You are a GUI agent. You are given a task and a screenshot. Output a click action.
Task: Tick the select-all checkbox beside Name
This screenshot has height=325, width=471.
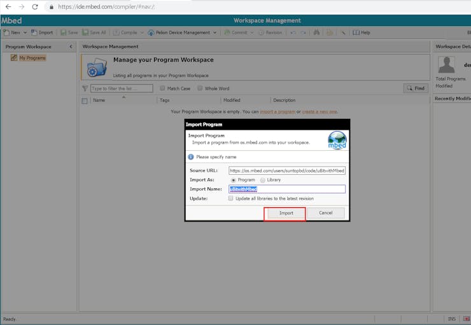(x=85, y=101)
